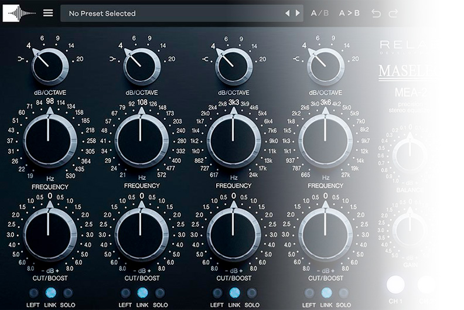Click dB/OCTAVE knob above 98 Hz frequency
This screenshot has width=464, height=310.
tap(50, 66)
